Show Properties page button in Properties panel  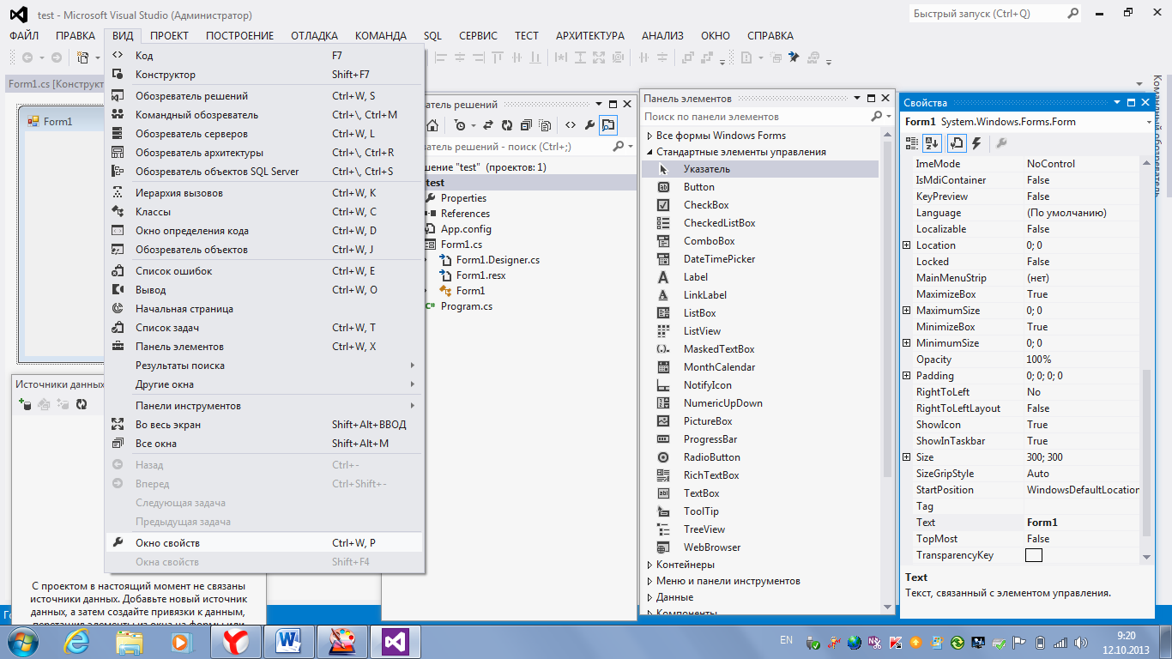pos(957,143)
